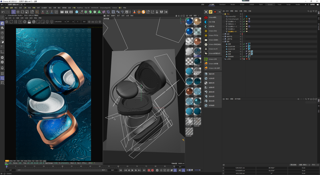Image resolution: width=320 pixels, height=175 pixels.
Task: Click frame 30 on the timeline ruler
Action: tap(62, 167)
